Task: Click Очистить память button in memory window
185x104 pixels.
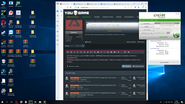Action: coord(164,62)
